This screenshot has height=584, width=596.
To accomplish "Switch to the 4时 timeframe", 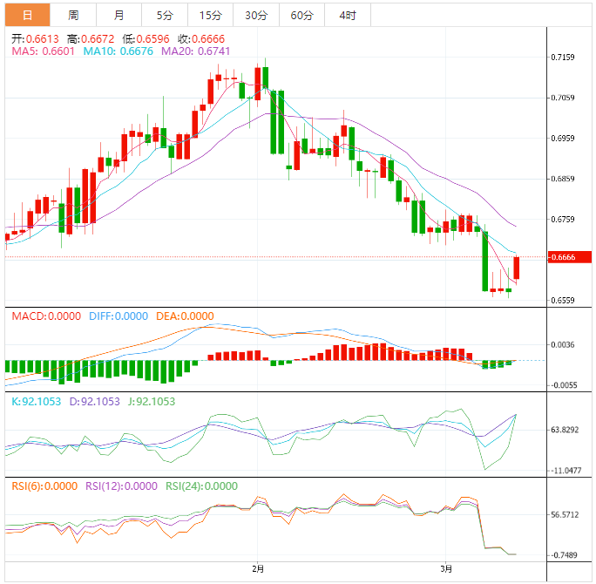I will coord(347,15).
